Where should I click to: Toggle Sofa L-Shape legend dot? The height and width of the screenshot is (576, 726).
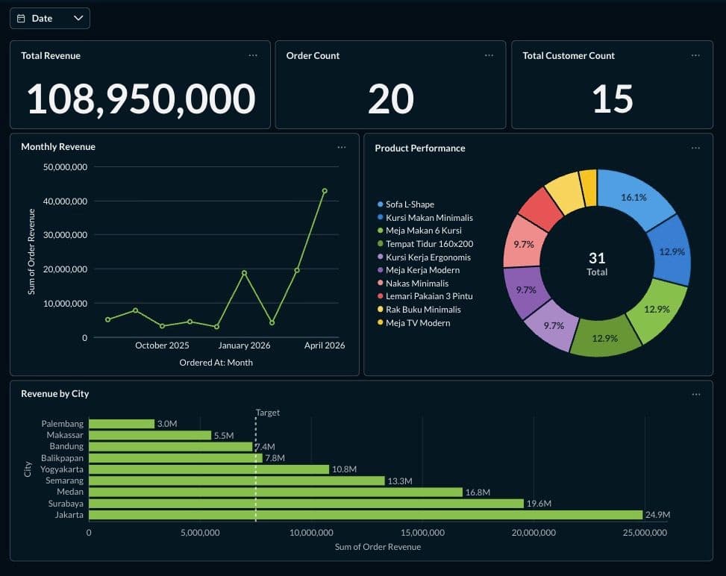click(380, 204)
